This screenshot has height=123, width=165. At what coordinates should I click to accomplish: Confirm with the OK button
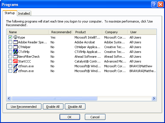70,117
